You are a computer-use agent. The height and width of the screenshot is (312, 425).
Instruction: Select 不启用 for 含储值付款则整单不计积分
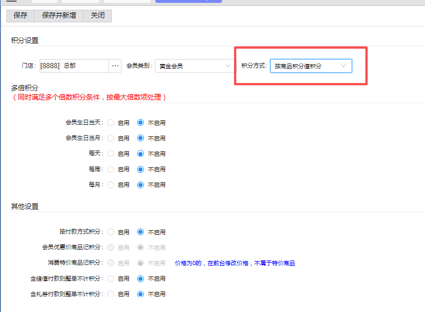pyautogui.click(x=141, y=278)
